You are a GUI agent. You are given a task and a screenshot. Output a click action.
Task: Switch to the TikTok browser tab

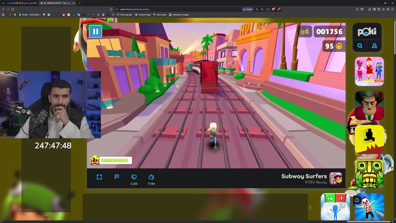[20, 3]
